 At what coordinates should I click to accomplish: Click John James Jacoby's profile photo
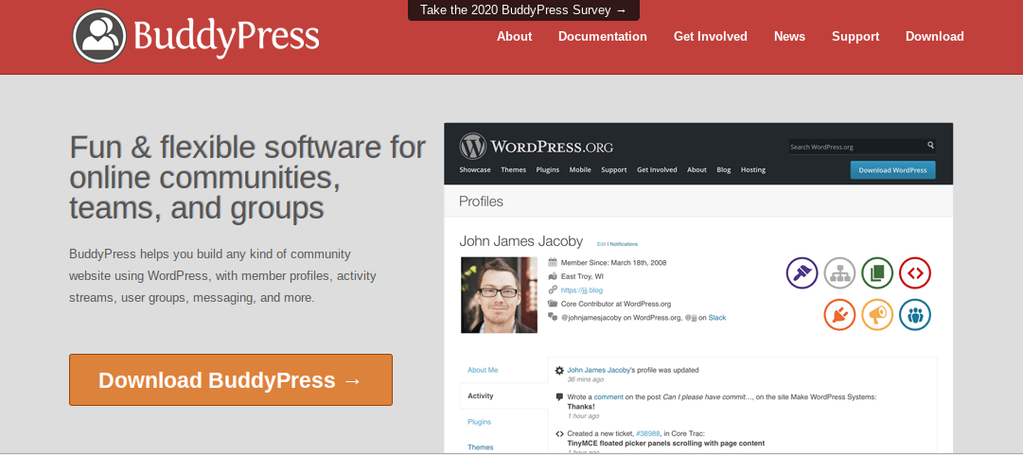point(499,294)
